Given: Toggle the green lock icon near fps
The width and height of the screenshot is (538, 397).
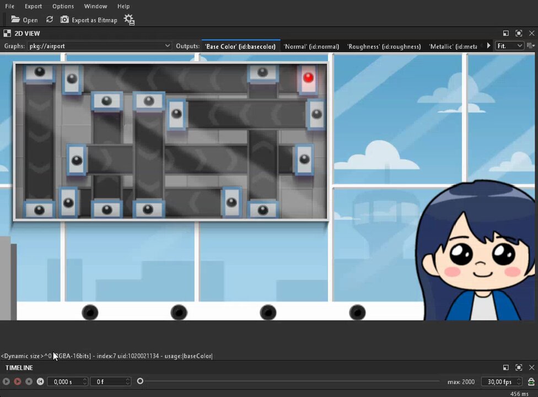Looking at the screenshot, I should pyautogui.click(x=531, y=382).
